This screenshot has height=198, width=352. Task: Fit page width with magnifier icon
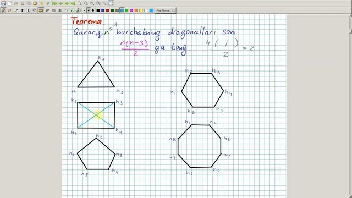point(86,4)
